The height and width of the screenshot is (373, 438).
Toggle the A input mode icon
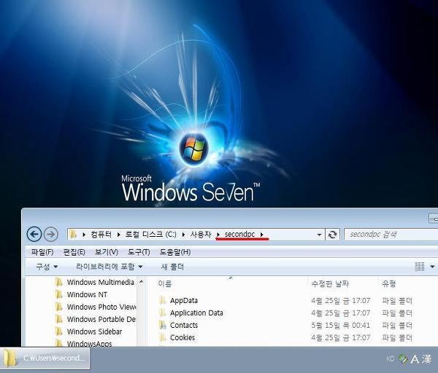click(415, 359)
